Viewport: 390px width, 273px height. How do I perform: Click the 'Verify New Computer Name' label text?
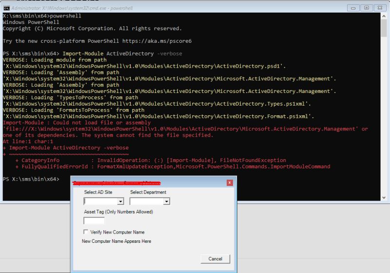point(117,232)
